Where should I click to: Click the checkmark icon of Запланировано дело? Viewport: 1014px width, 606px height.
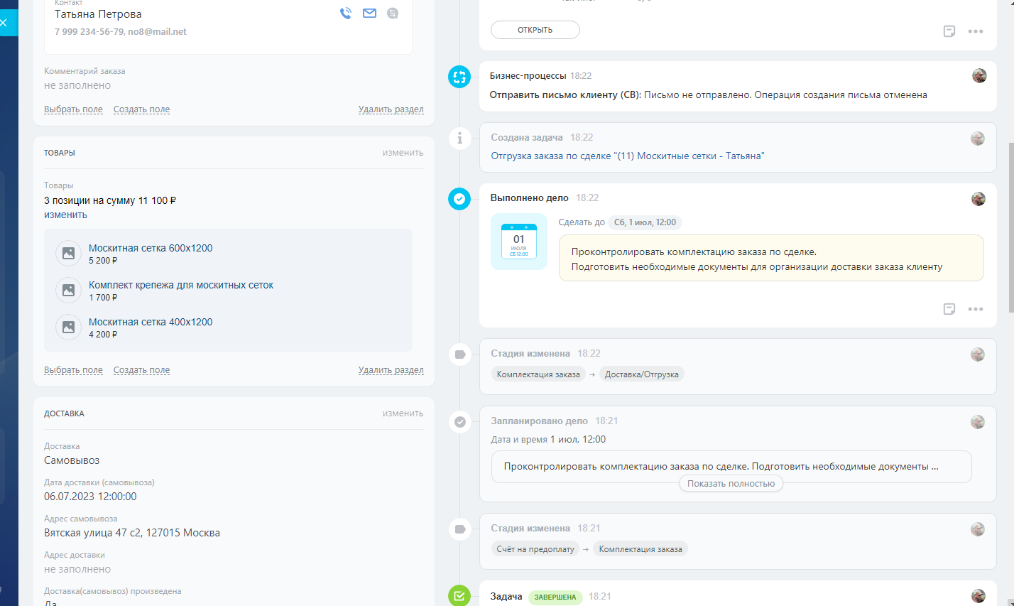click(x=459, y=422)
